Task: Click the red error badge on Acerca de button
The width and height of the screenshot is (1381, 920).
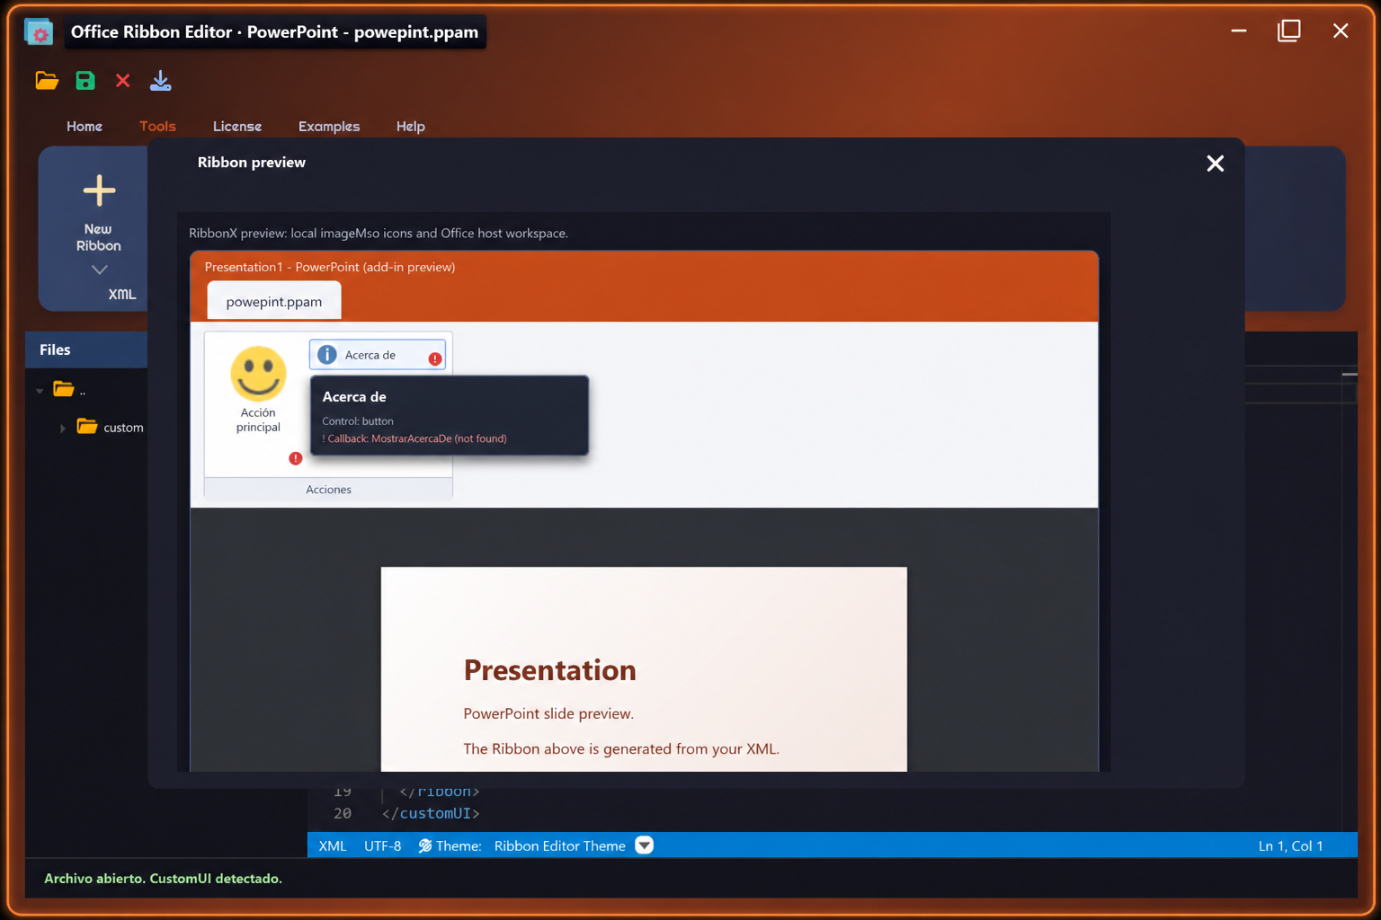Action: 435,359
